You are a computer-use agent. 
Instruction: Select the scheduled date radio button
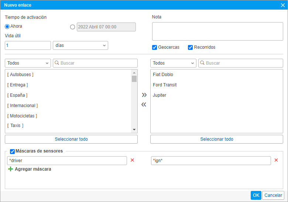tap(72, 27)
